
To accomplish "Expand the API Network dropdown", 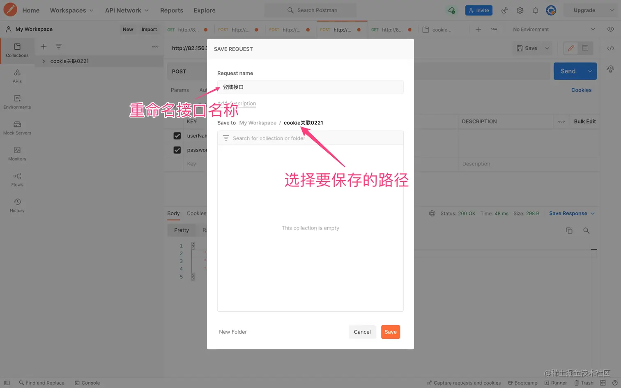I will (127, 10).
